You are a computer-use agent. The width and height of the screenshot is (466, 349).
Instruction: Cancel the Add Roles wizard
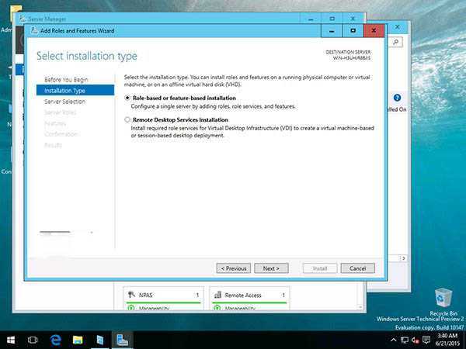click(x=358, y=268)
